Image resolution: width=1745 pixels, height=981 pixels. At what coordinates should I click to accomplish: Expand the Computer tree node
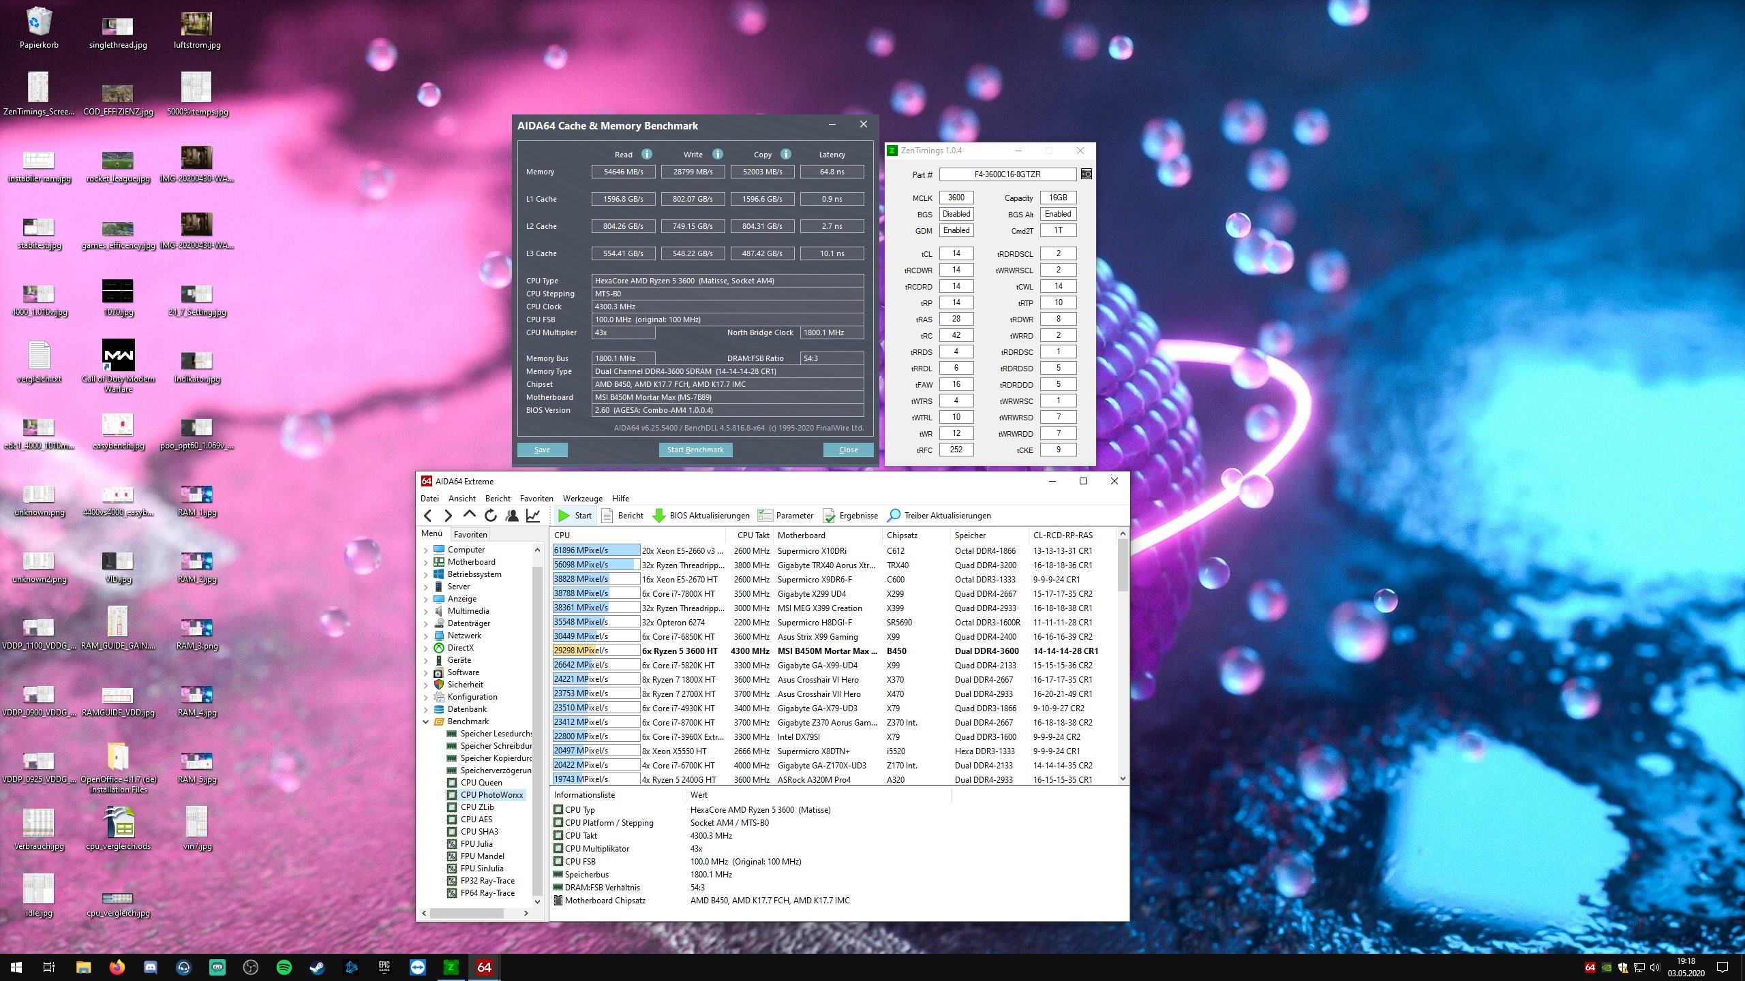(426, 550)
